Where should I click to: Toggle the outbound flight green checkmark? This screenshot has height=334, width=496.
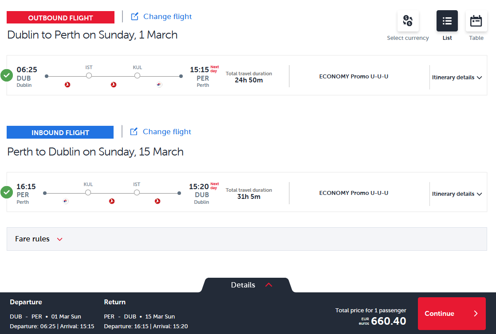pyautogui.click(x=6, y=75)
